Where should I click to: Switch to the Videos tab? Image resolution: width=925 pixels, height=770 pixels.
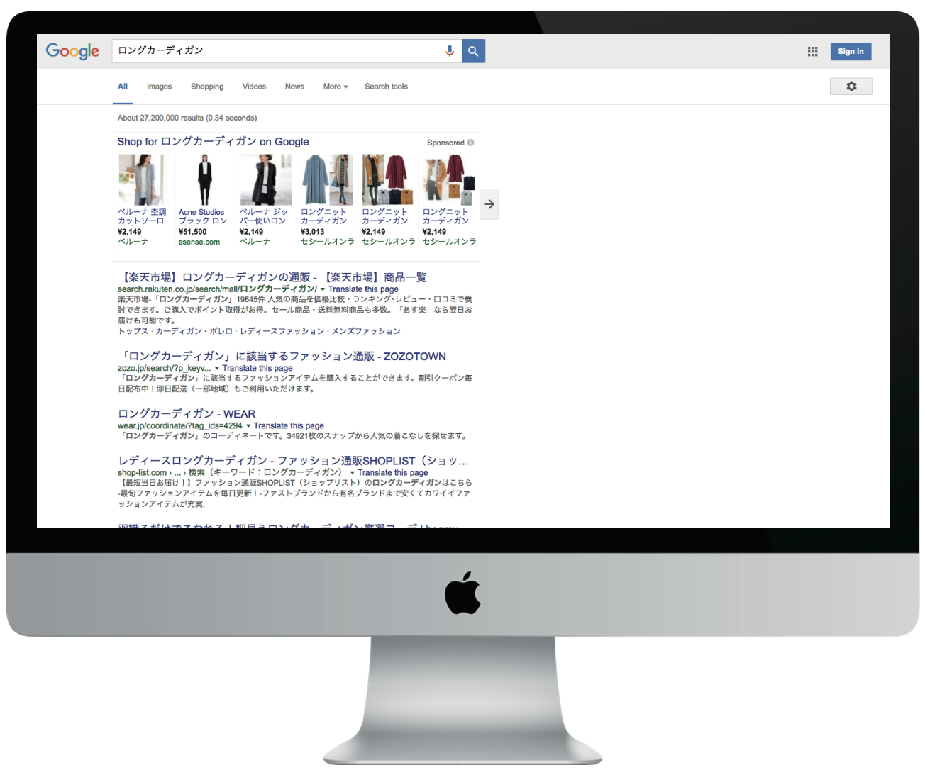click(254, 87)
